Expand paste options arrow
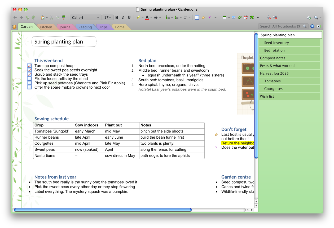334x228 pixels. pos(47,18)
